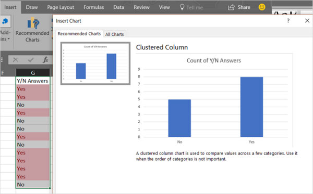Switch to the All Charts tab
Screen dimensions: 313x194
click(115, 34)
